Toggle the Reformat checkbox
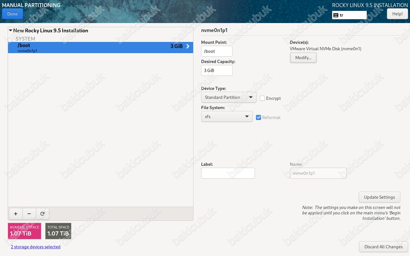Screen dimensions: 410x256 (x=258, y=117)
